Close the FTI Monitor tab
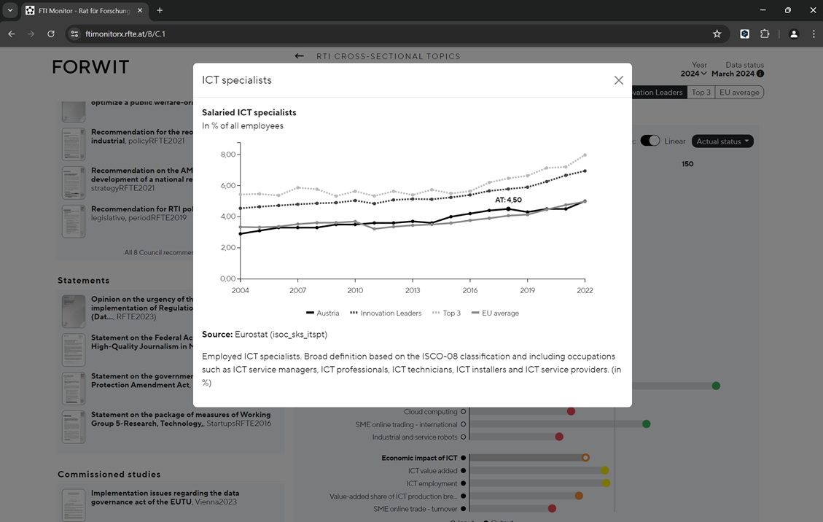This screenshot has height=522, width=823. pos(140,10)
